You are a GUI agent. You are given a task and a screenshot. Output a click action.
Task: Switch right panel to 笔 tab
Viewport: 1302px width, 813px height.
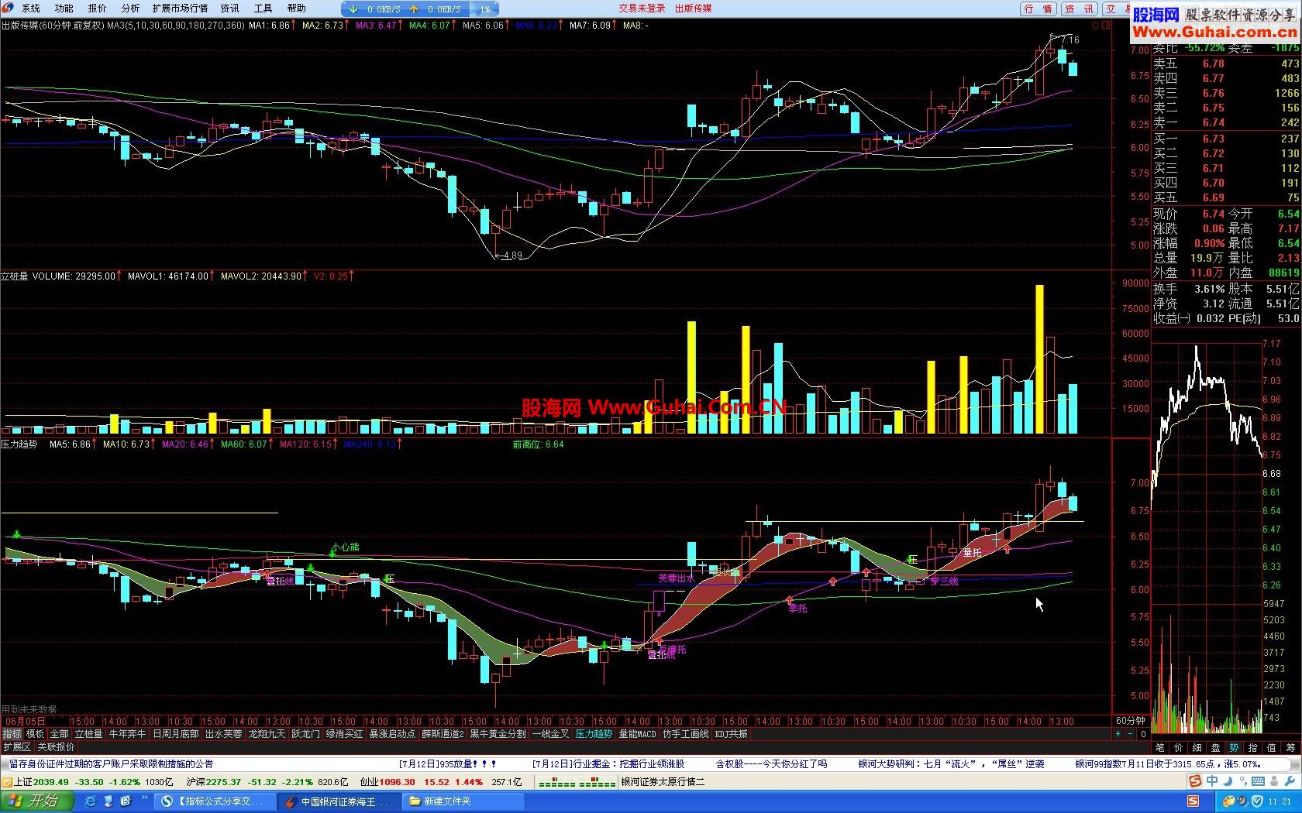1159,748
